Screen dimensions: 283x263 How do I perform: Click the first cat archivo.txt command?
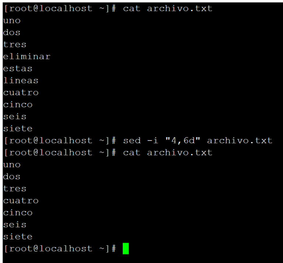coord(168,8)
